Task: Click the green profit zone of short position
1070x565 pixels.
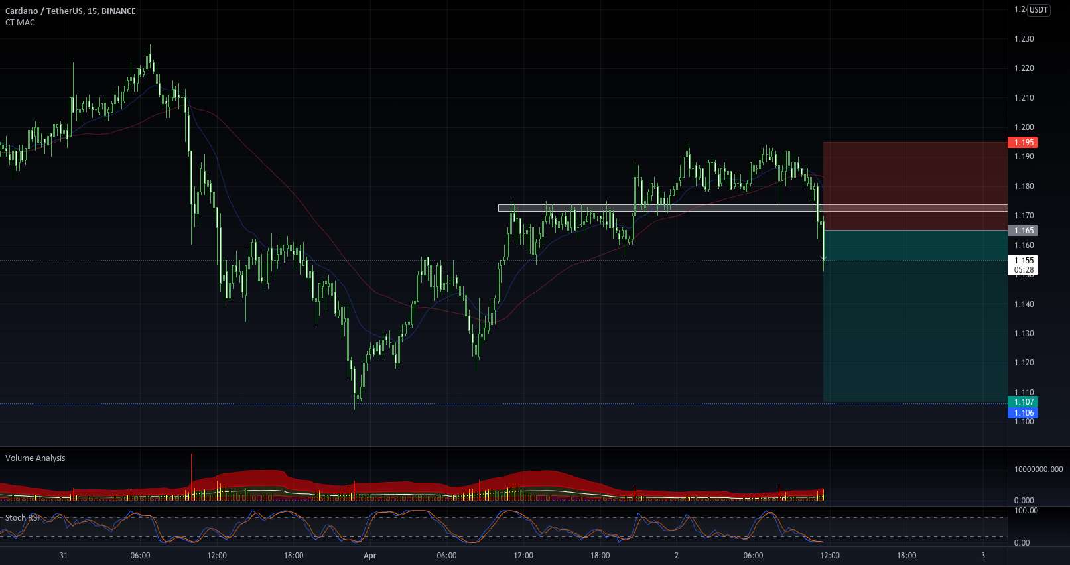Action: coord(915,316)
